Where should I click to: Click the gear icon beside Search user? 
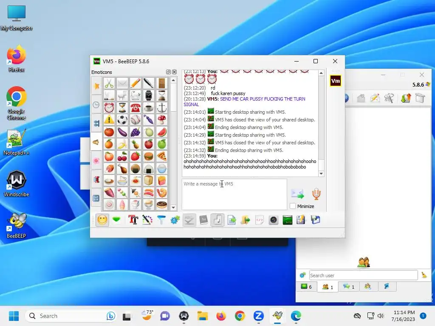point(302,275)
